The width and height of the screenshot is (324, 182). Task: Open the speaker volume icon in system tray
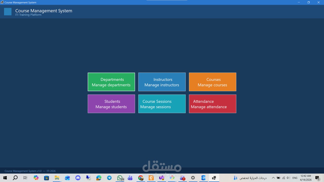[x=288, y=178]
